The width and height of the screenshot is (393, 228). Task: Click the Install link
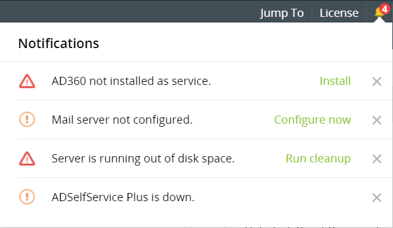(x=335, y=81)
